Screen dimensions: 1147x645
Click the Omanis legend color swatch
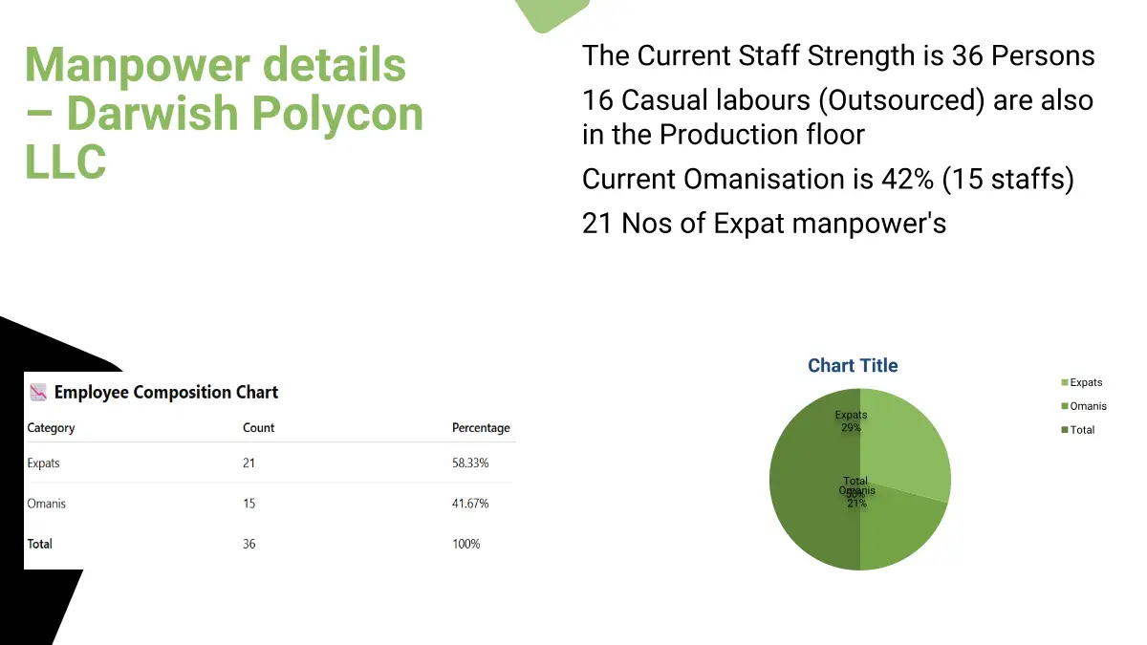click(x=1065, y=406)
